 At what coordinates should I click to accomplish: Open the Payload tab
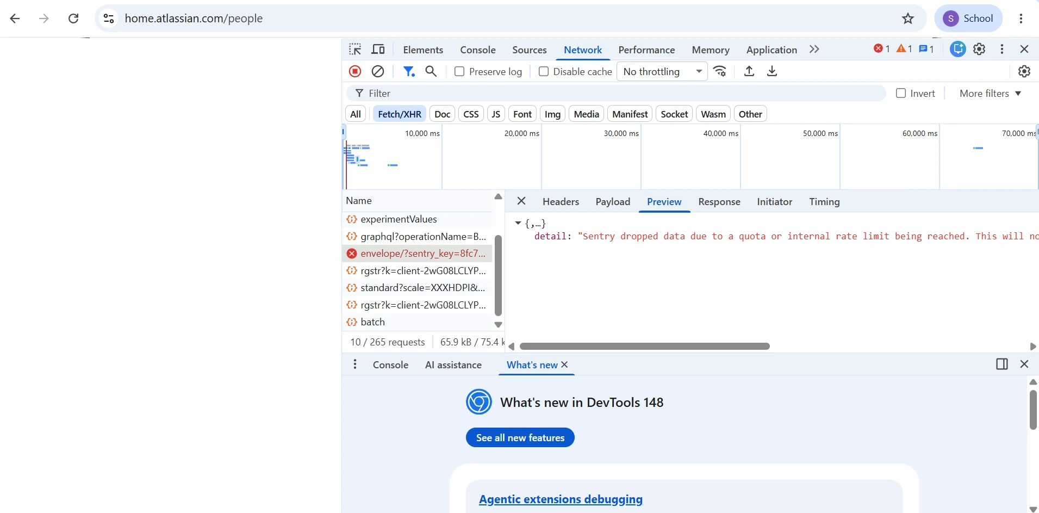pos(613,202)
